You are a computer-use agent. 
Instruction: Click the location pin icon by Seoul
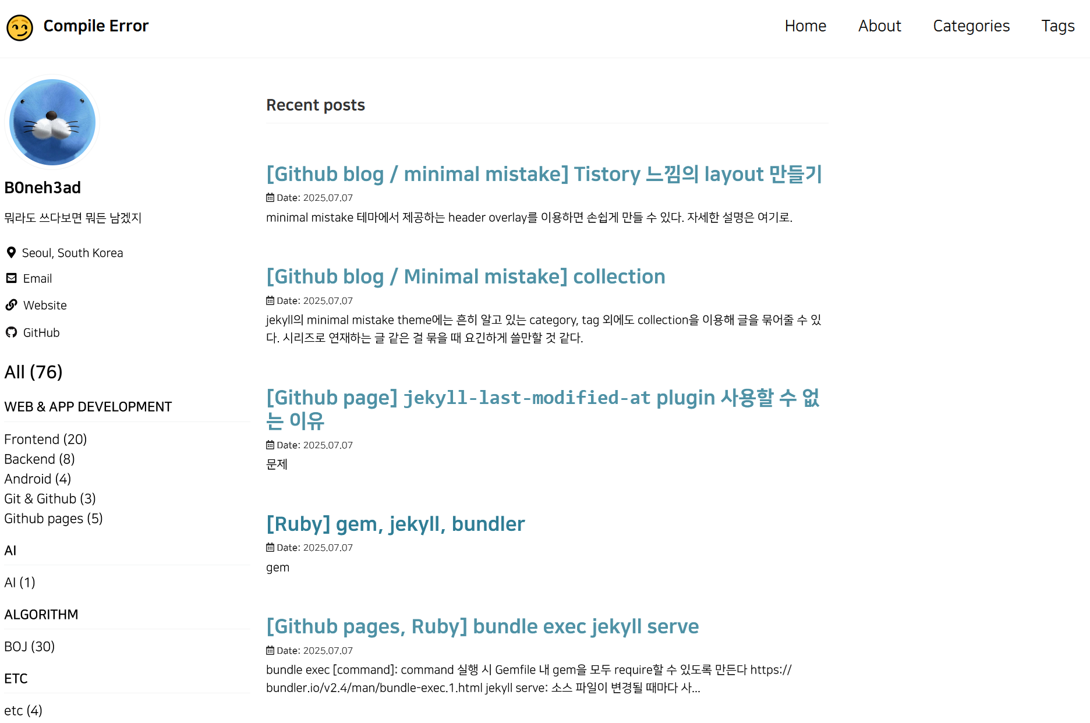click(x=11, y=253)
